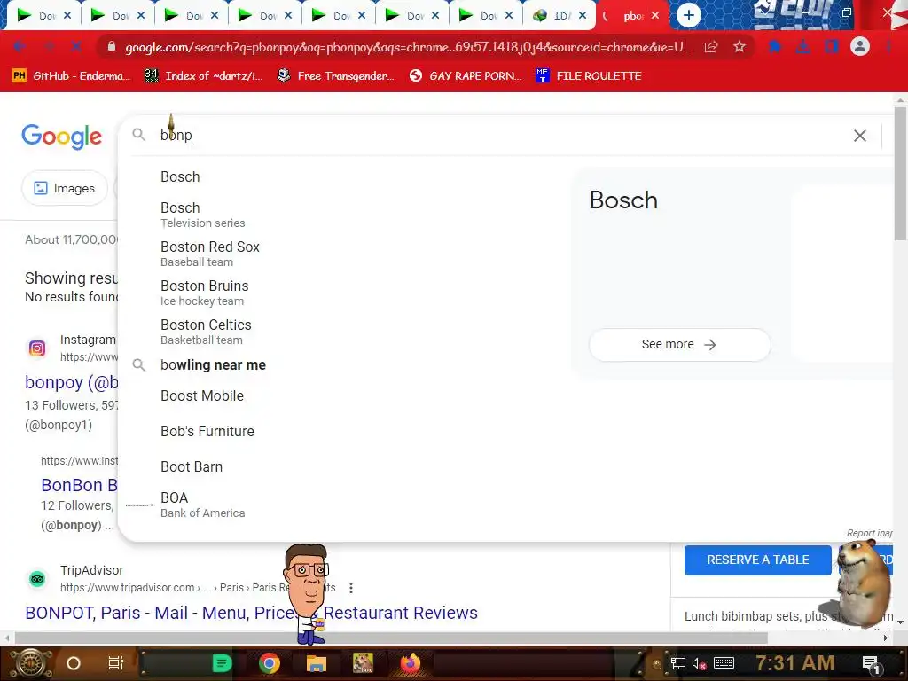The height and width of the screenshot is (681, 908).
Task: Click the URL in the address bar
Action: pos(408,47)
